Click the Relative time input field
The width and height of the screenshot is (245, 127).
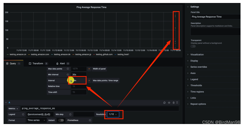[x=79, y=86]
